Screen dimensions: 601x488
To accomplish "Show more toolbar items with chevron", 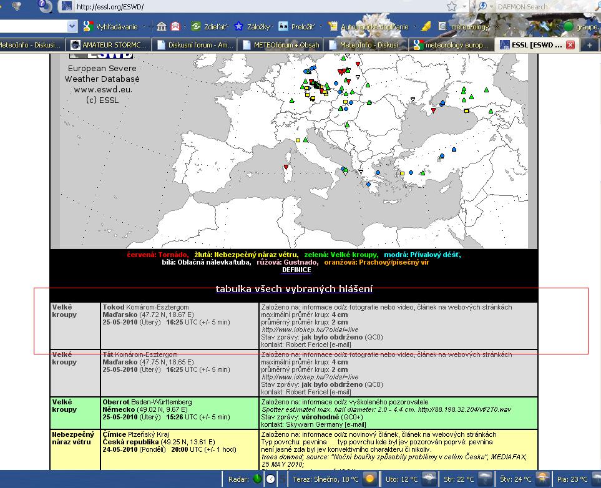I will [x=497, y=27].
